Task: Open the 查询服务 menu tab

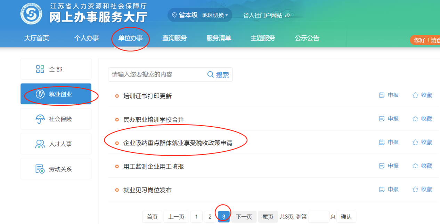Action: click(x=174, y=38)
